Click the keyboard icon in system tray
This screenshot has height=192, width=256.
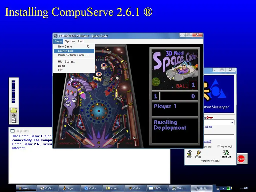[x=218, y=188]
